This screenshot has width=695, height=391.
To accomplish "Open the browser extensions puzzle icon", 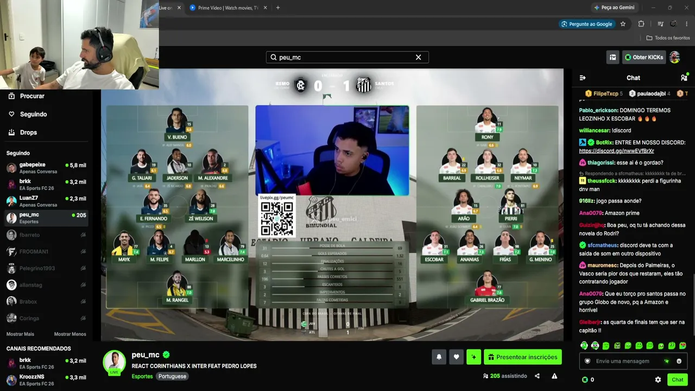I will pyautogui.click(x=641, y=24).
